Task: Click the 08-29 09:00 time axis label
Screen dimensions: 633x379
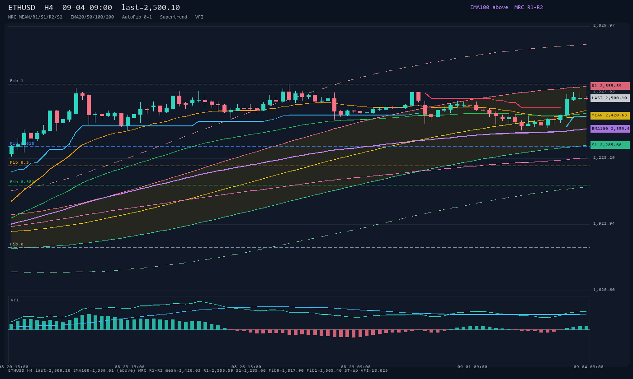Action: [x=356, y=367]
